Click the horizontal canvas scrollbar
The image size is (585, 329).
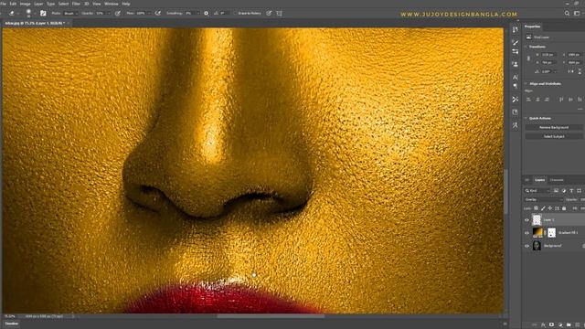click(x=271, y=316)
